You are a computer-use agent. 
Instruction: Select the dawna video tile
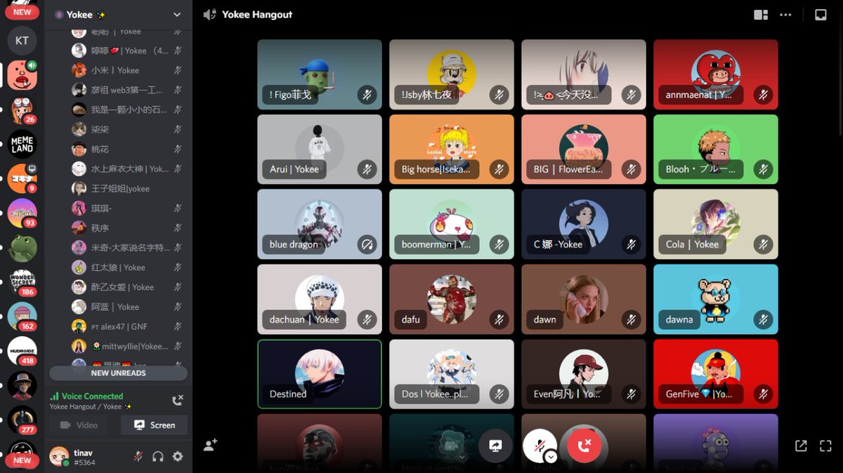point(716,299)
